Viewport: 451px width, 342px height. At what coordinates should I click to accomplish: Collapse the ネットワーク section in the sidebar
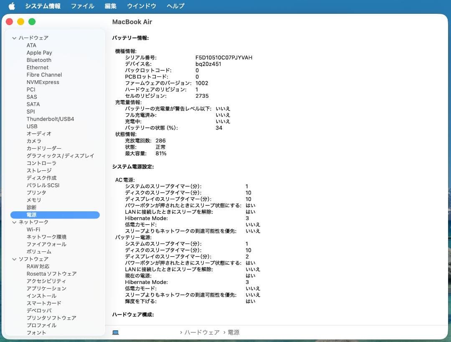pos(14,222)
